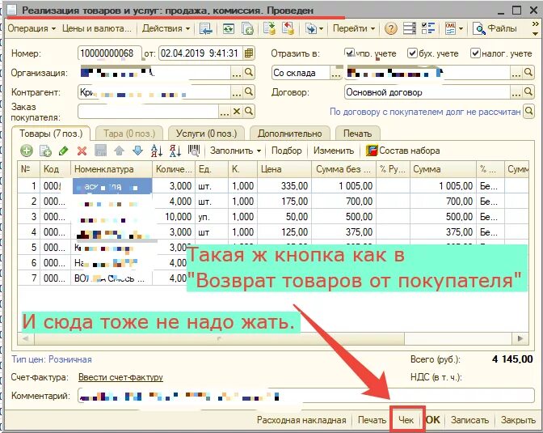The width and height of the screenshot is (543, 433).
Task: Click По договору с покупателем долг не рассчитан link
Action: click(425, 112)
